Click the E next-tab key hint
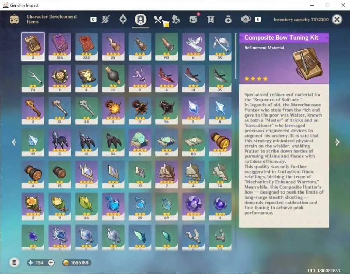 coord(258,20)
